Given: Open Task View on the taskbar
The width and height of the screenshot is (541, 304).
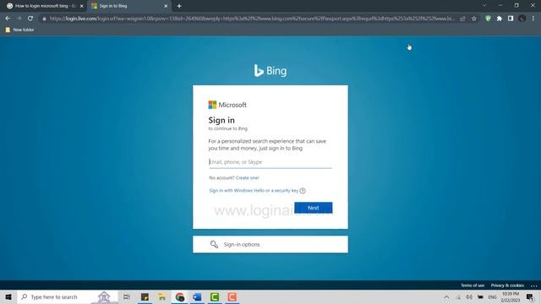Looking at the screenshot, I should [127, 297].
